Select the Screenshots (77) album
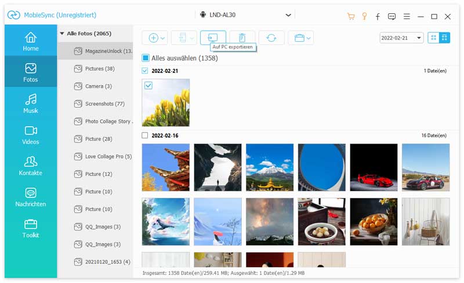The height and width of the screenshot is (283, 464). pos(104,104)
